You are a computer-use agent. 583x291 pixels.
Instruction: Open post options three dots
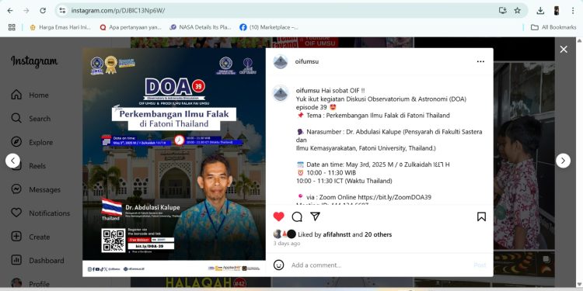point(480,61)
